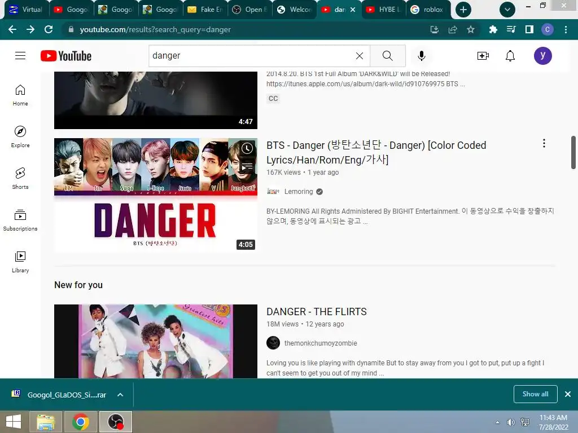Click the page vertical scrollbar

click(x=573, y=152)
